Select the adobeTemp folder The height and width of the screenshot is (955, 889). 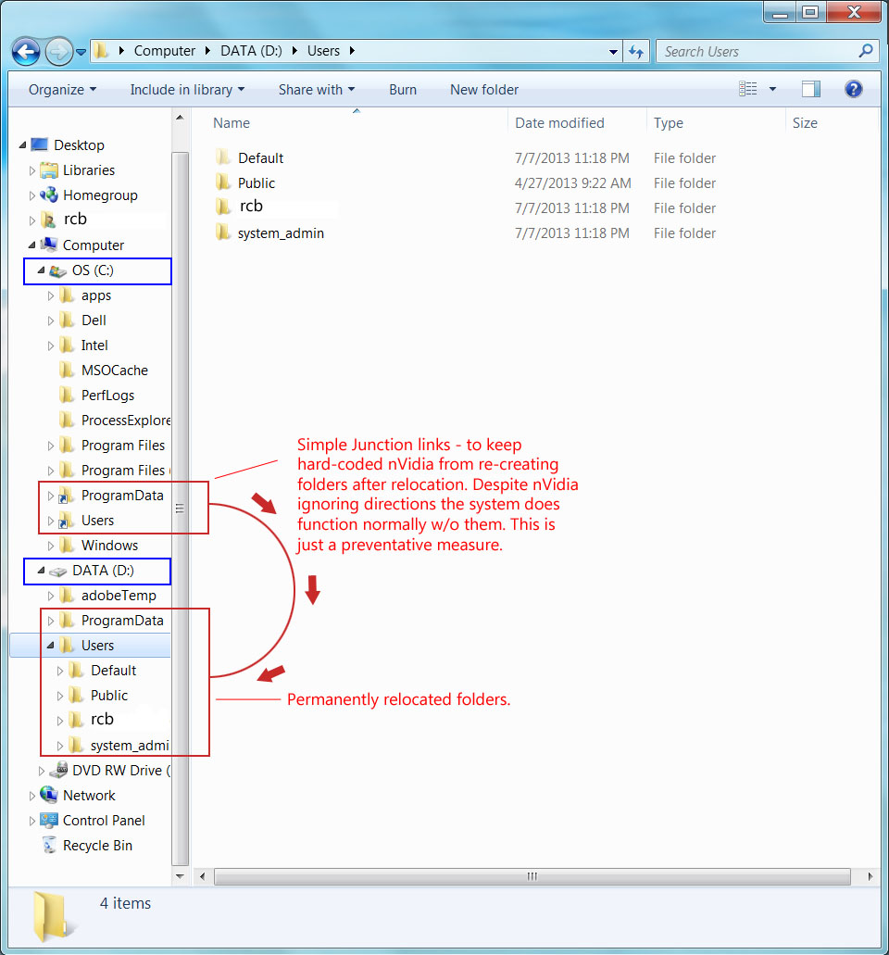(119, 596)
